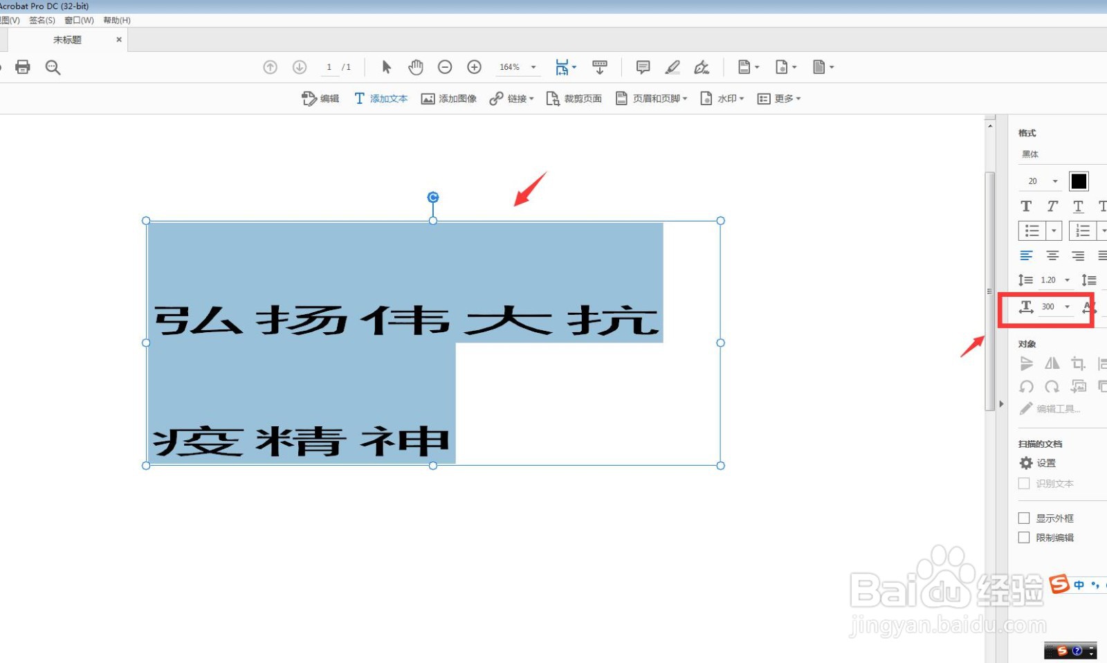Screen dimensions: 1107x663
Task: Click the vertical scrollbar thumb
Action: point(990,291)
